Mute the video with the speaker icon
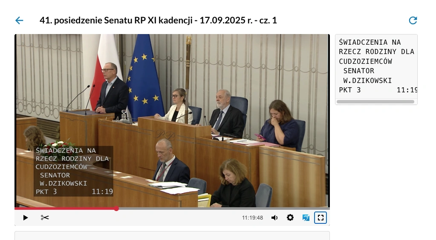The image size is (436, 240). pos(274,217)
